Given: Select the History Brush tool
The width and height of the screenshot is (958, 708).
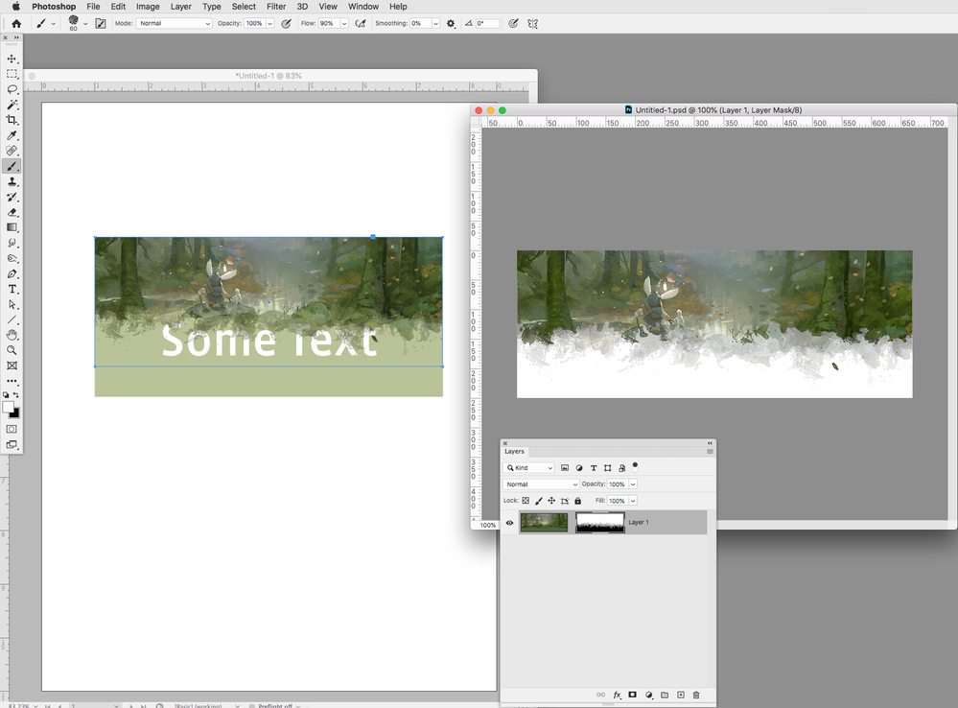Looking at the screenshot, I should [12, 197].
